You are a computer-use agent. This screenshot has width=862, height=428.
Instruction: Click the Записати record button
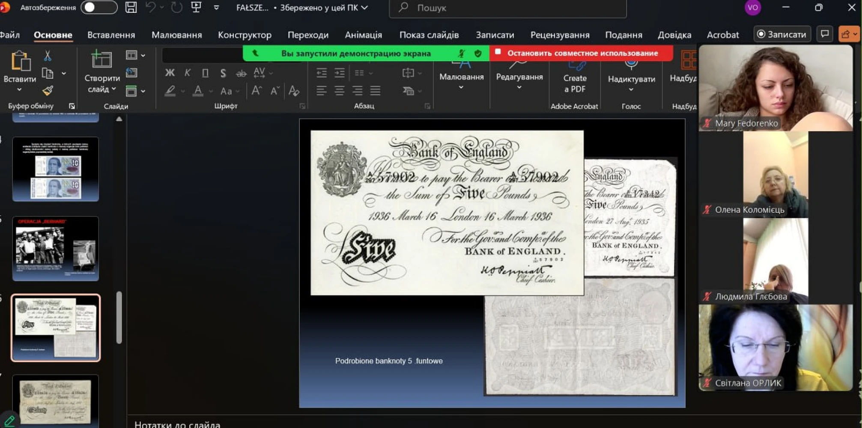781,34
